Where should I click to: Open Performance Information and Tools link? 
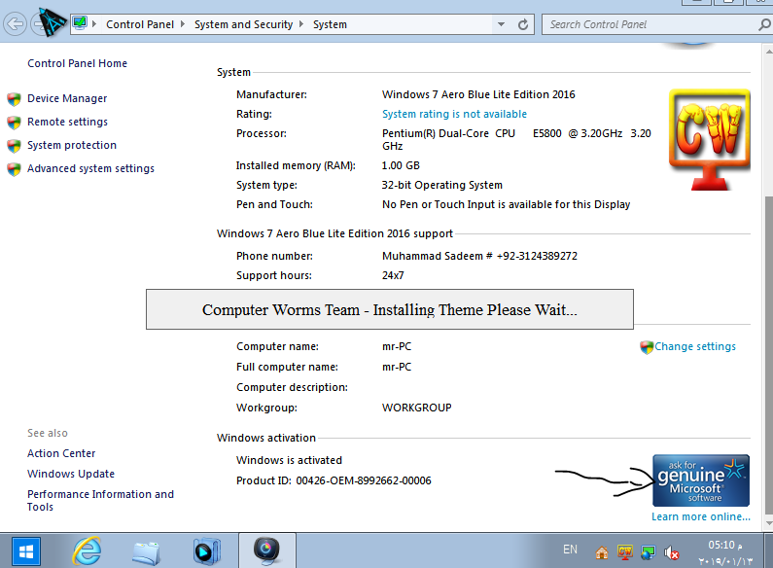pos(100,501)
